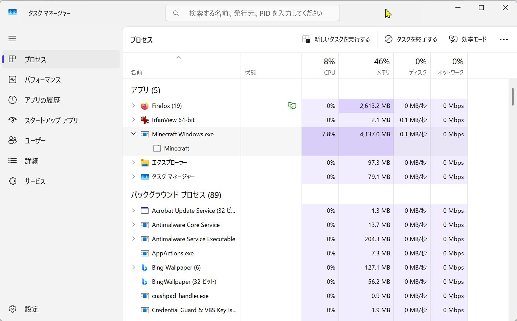Toggle Efficiency mode (効率モード)

click(468, 40)
